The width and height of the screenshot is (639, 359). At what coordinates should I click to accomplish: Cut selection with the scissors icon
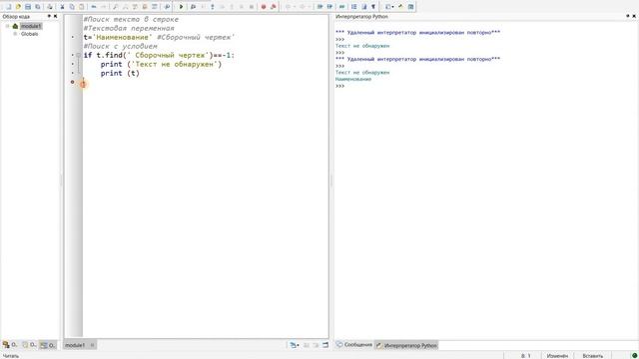tap(62, 7)
